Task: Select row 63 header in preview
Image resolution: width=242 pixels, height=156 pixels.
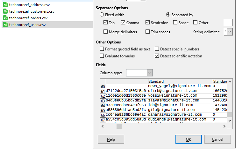Action: 103,101
